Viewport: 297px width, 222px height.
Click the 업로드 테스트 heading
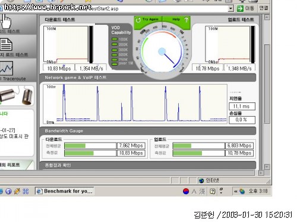click(241, 20)
